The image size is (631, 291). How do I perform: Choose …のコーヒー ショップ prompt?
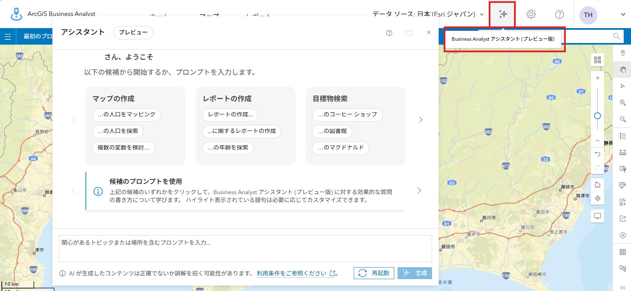(x=347, y=114)
